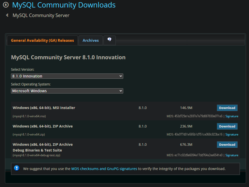
Task: Click the Select Operating System: label
Action: (31, 84)
